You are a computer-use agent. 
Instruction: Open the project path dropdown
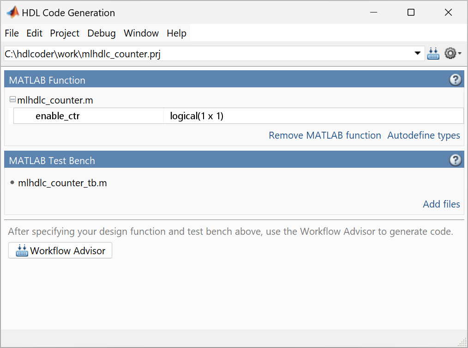[x=417, y=53]
